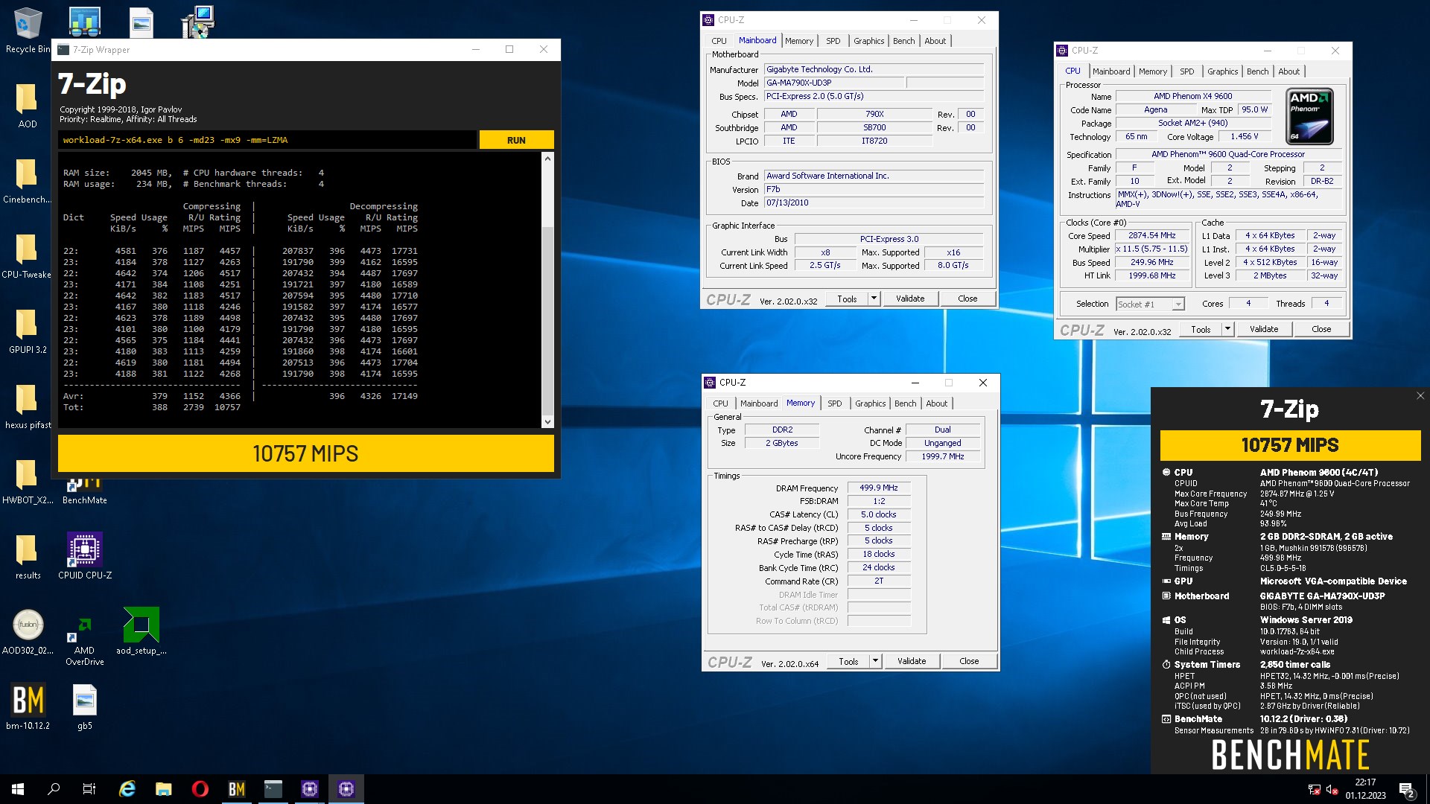Screen dimensions: 1430x804
Task: Switch to the console window taskbar icon
Action: click(273, 789)
